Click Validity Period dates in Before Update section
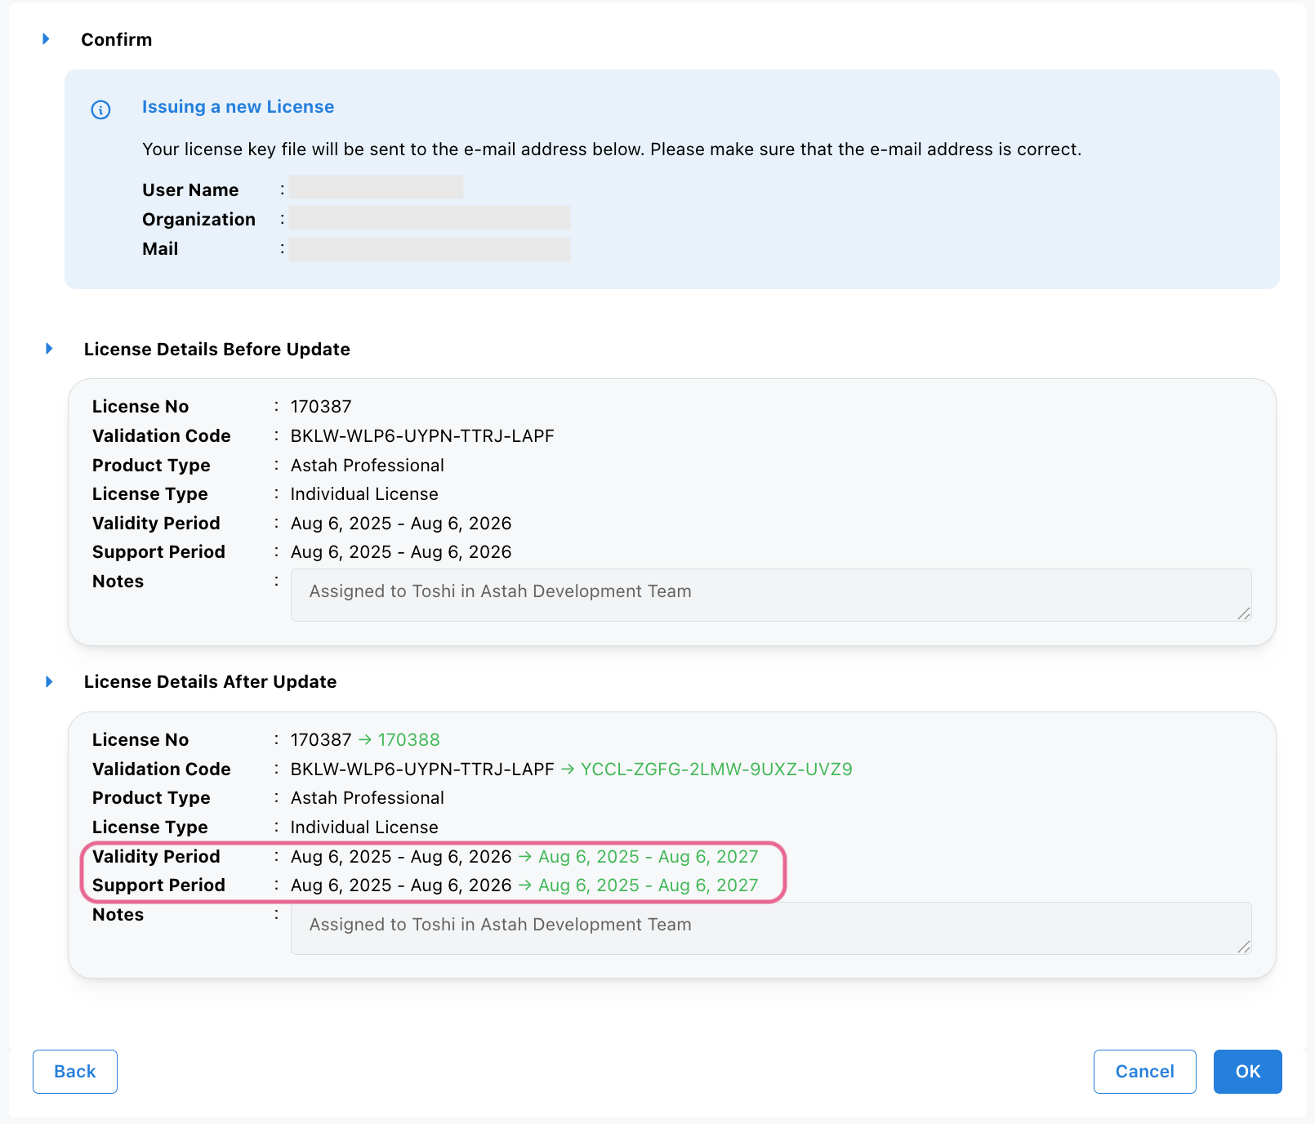This screenshot has width=1315, height=1124. tap(401, 524)
